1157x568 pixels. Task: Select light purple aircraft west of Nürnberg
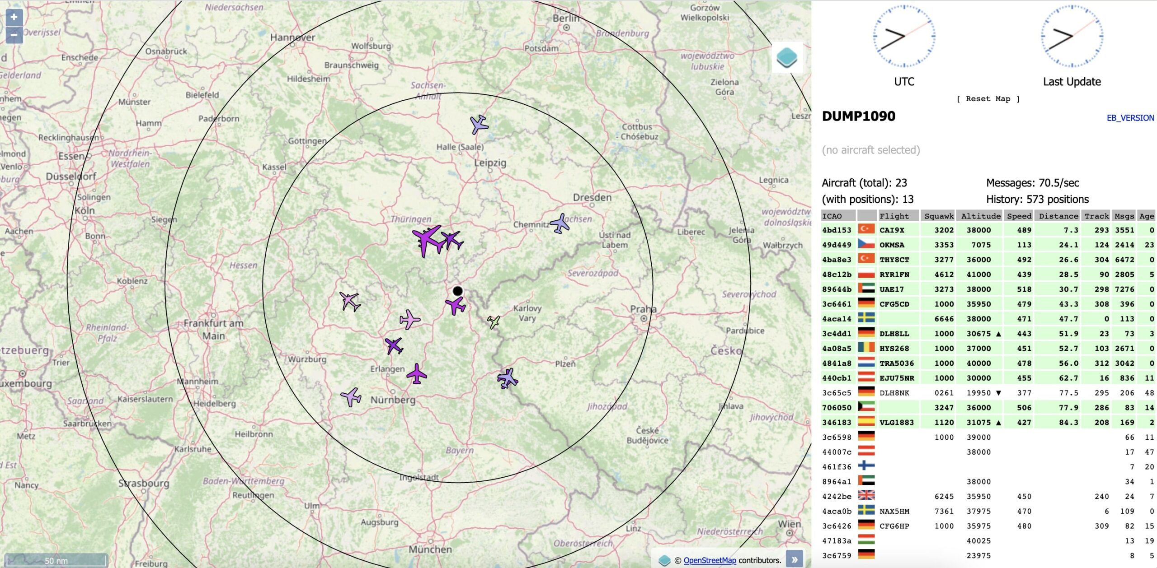click(351, 397)
